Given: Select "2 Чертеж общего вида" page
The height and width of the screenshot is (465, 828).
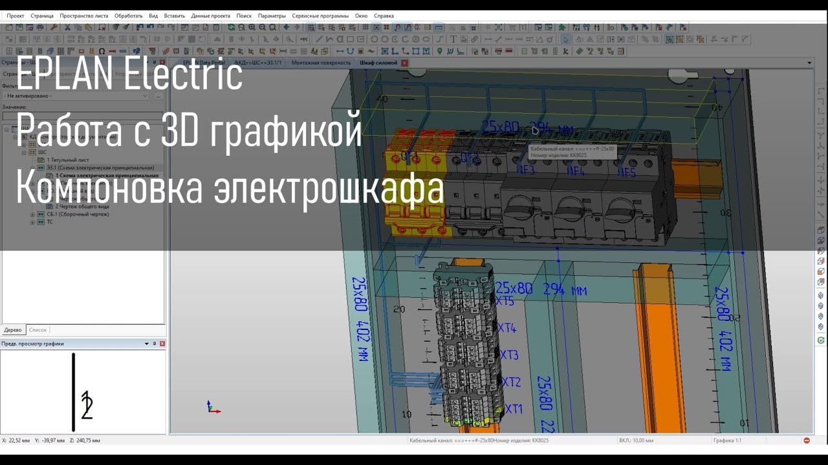Looking at the screenshot, I should point(82,207).
